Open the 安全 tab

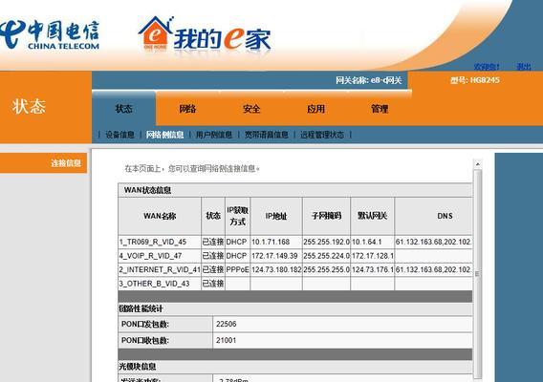click(x=251, y=109)
